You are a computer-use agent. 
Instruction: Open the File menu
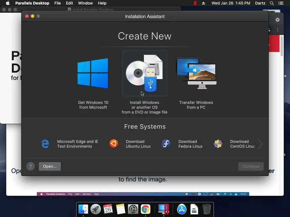57,3
